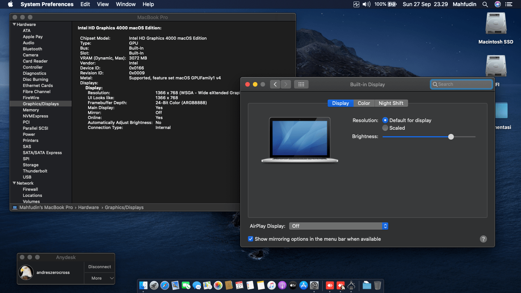Select Memory in the hardware sidebar
The height and width of the screenshot is (293, 521).
click(31, 110)
